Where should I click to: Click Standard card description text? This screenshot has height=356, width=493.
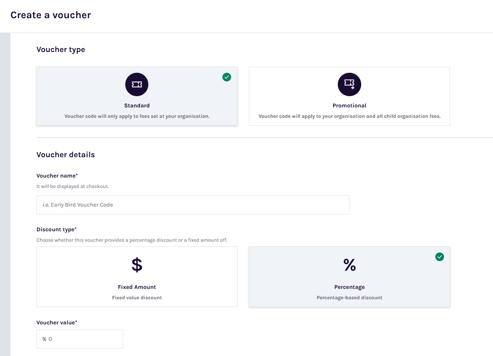pos(137,116)
